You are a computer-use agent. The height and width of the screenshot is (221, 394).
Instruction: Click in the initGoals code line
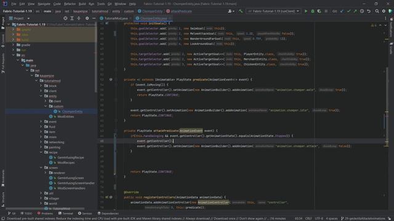147,23
